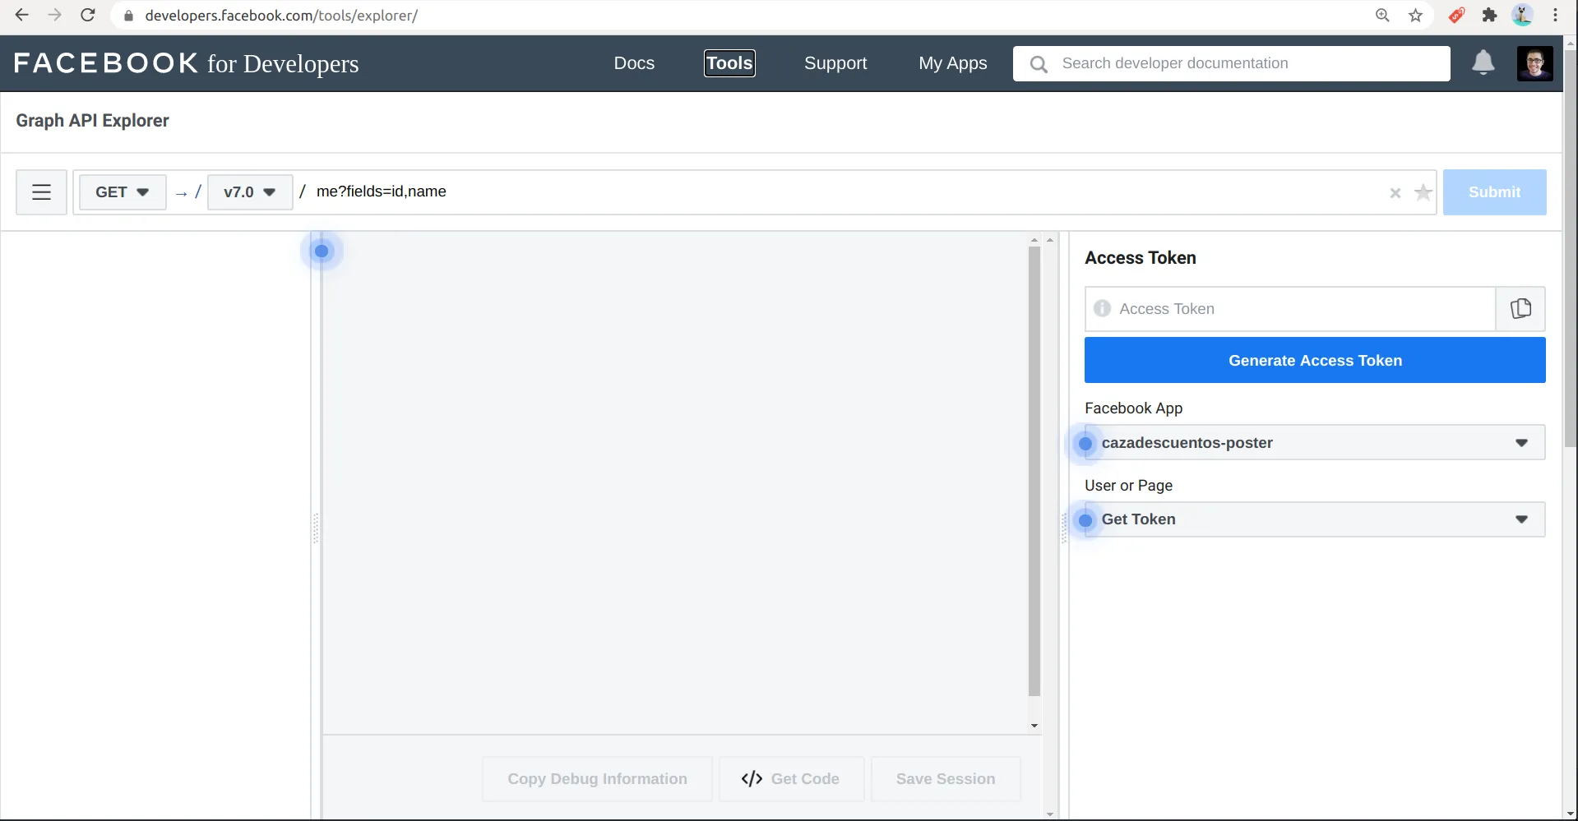Open the notifications bell
Image resolution: width=1578 pixels, height=821 pixels.
pos(1483,62)
